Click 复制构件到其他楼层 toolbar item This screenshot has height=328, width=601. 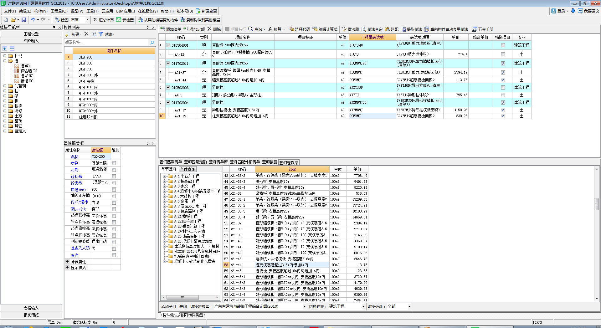click(200, 20)
